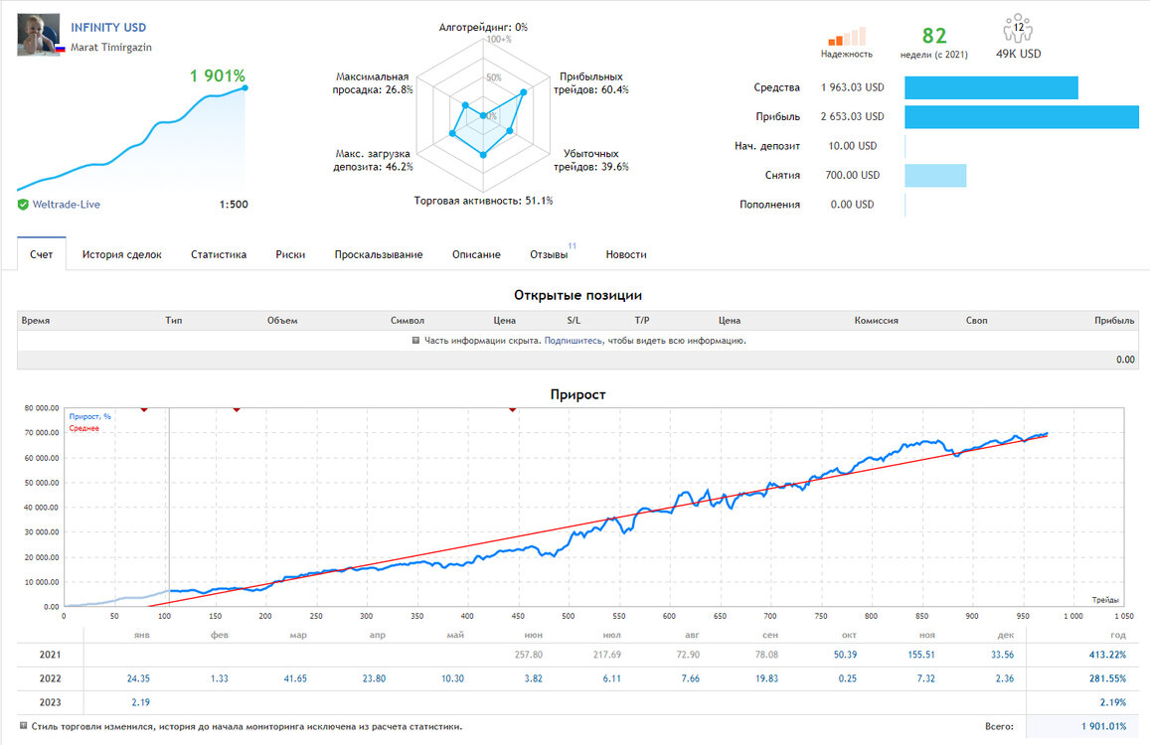
Task: Click the Максимальная просадка: 26.8% label
Action: tap(373, 82)
